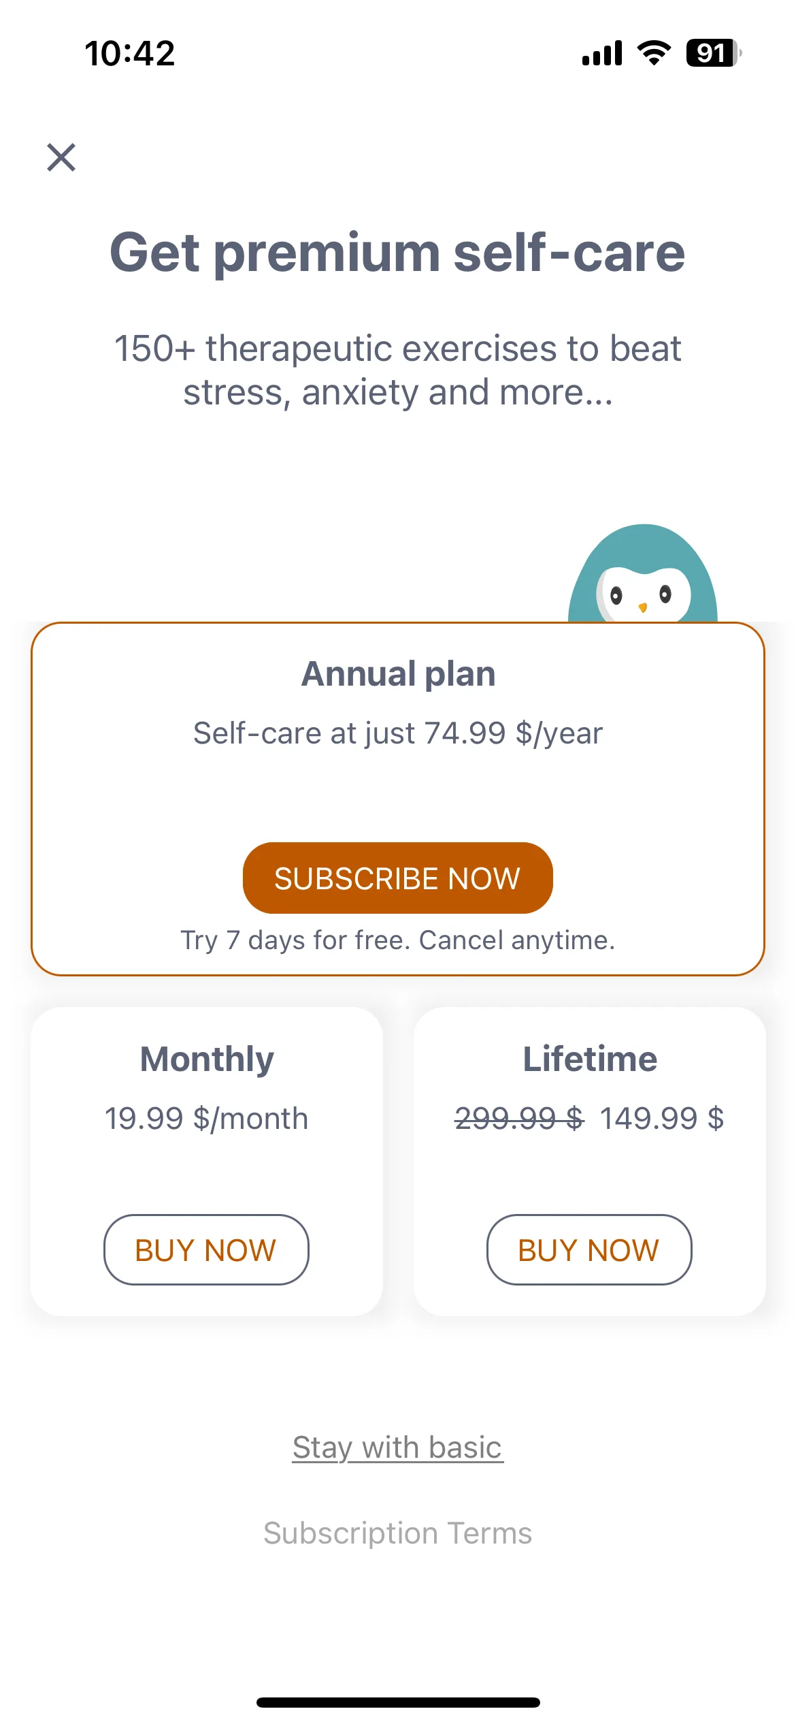Tap the 10:42 clock in the status bar
The image size is (796, 1724).
[130, 54]
